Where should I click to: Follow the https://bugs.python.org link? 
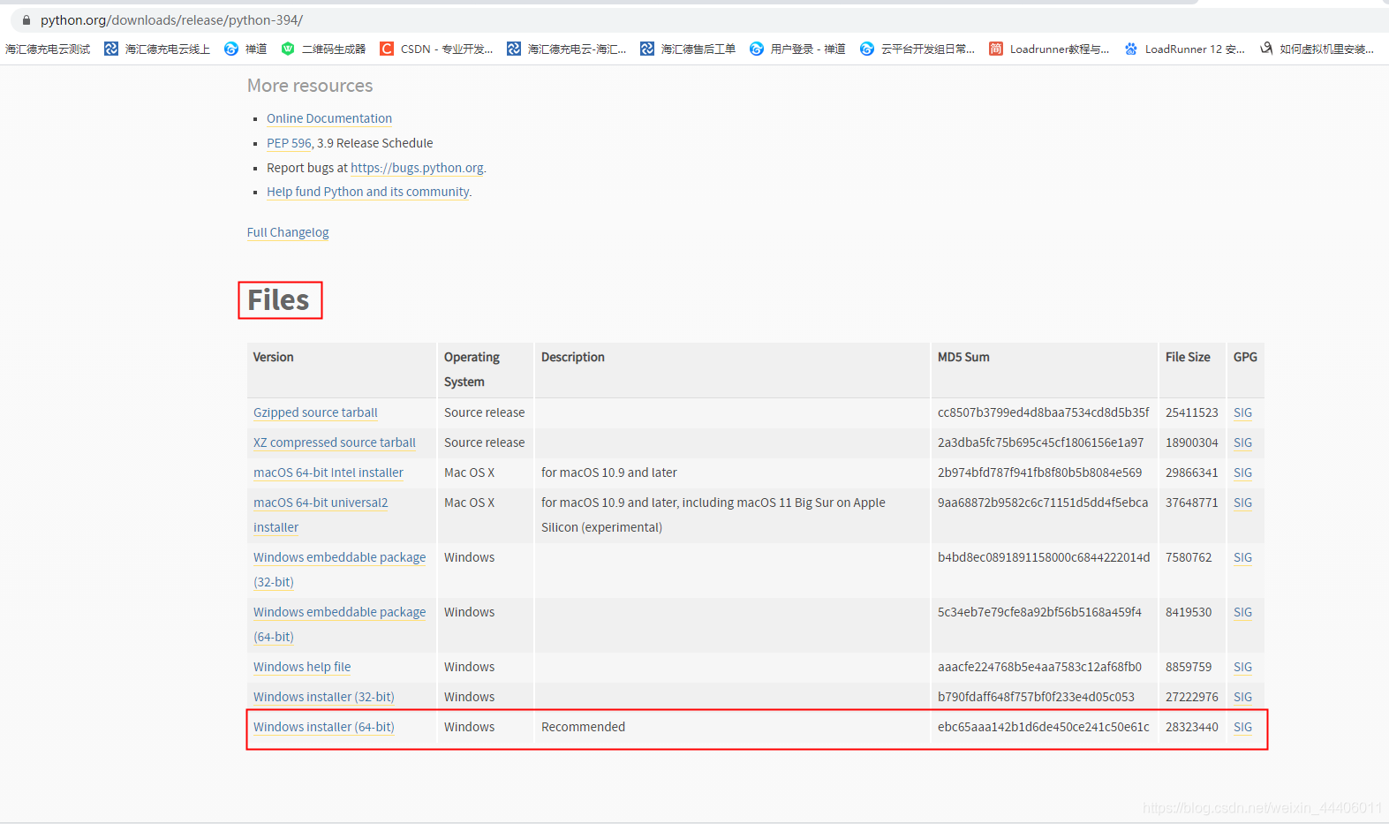[417, 168]
